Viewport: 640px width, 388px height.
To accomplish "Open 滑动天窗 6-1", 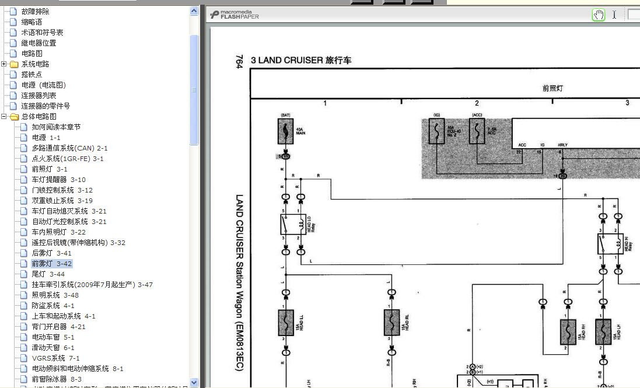I will point(53,348).
